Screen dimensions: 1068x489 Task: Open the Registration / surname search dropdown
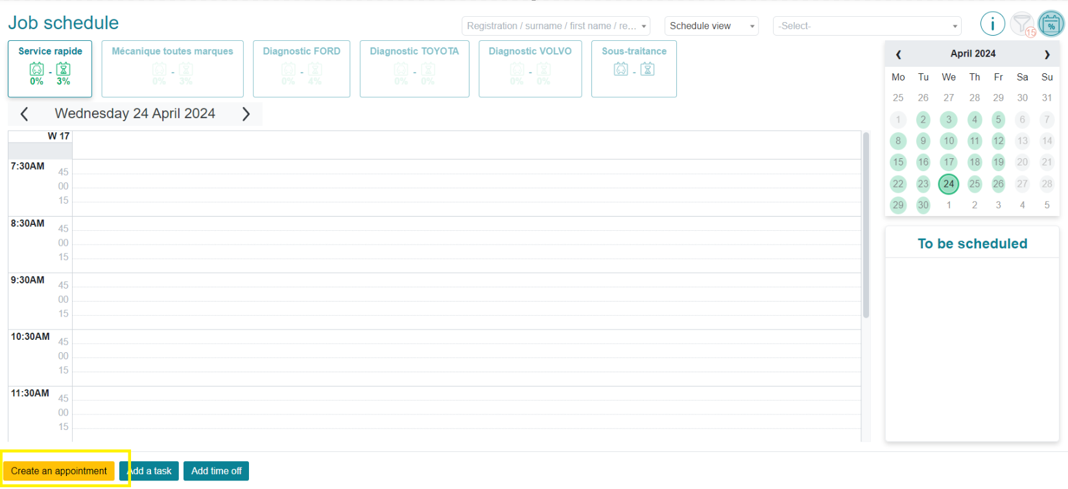(556, 26)
